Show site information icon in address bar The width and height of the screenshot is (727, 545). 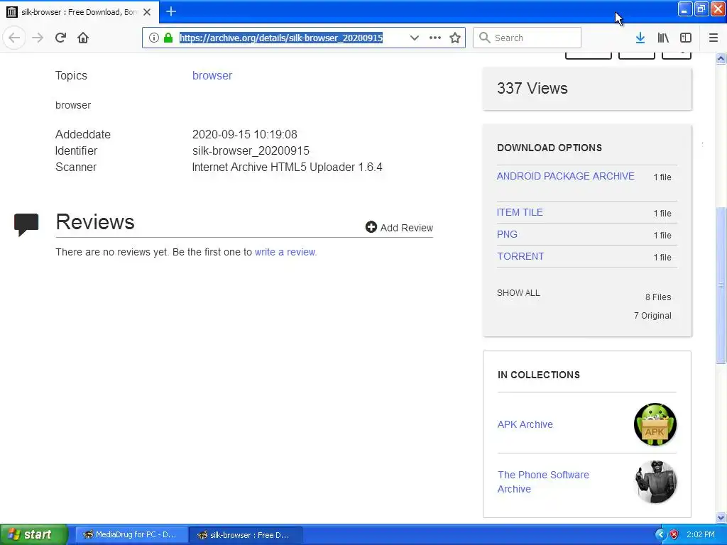click(154, 38)
